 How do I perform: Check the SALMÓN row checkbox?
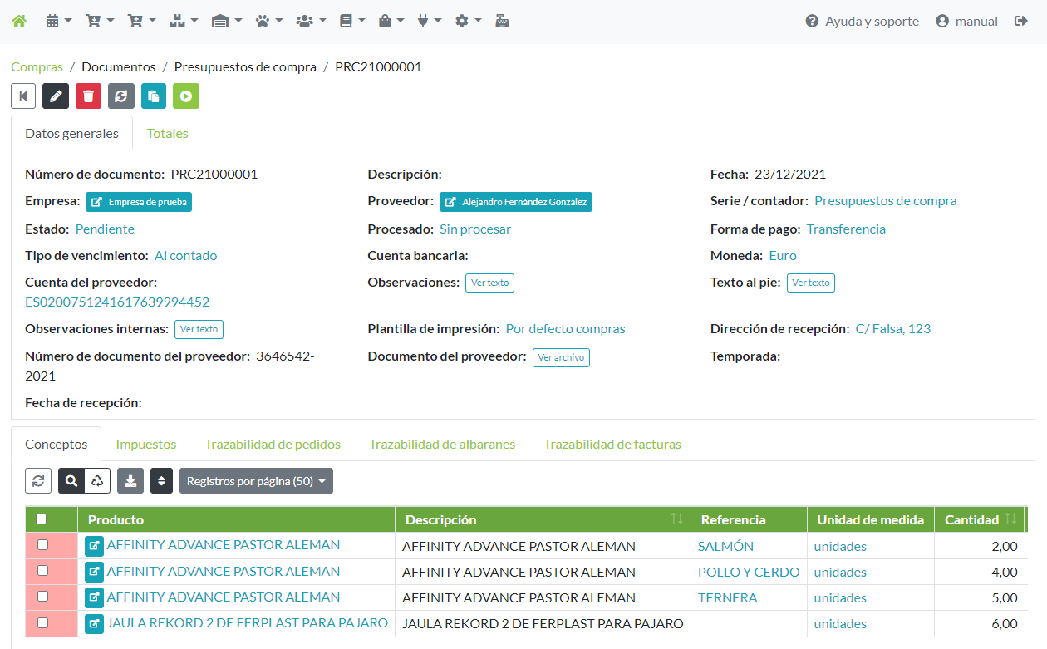[x=42, y=546]
